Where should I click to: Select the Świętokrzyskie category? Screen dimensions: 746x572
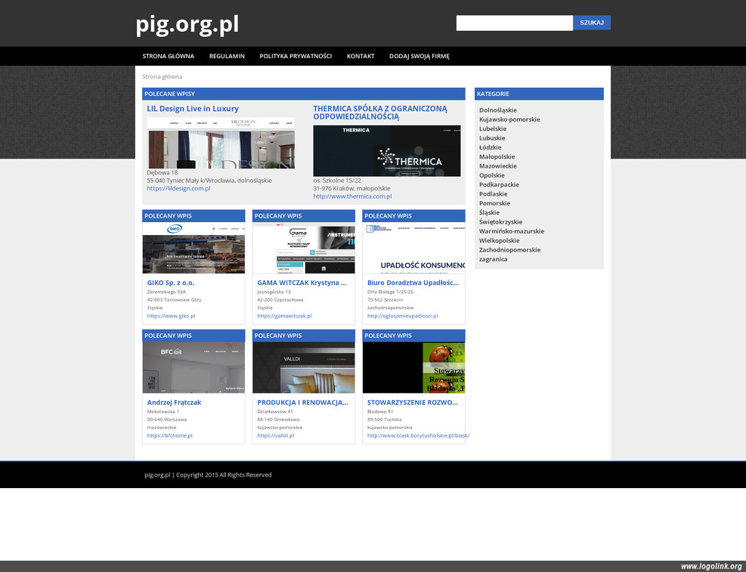point(500,222)
